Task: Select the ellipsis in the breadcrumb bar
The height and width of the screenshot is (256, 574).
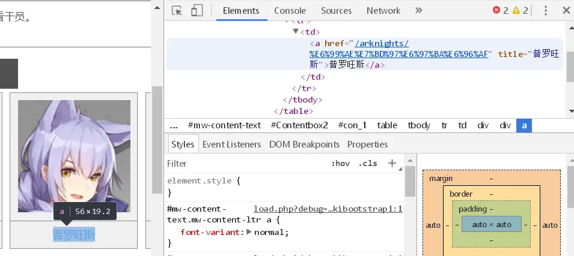Action: pyautogui.click(x=174, y=126)
